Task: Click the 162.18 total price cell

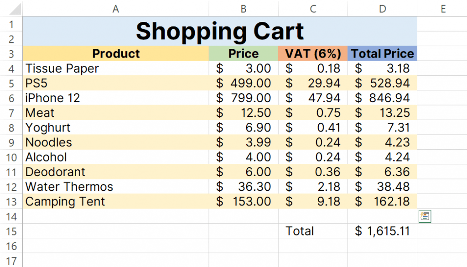Action: point(383,201)
